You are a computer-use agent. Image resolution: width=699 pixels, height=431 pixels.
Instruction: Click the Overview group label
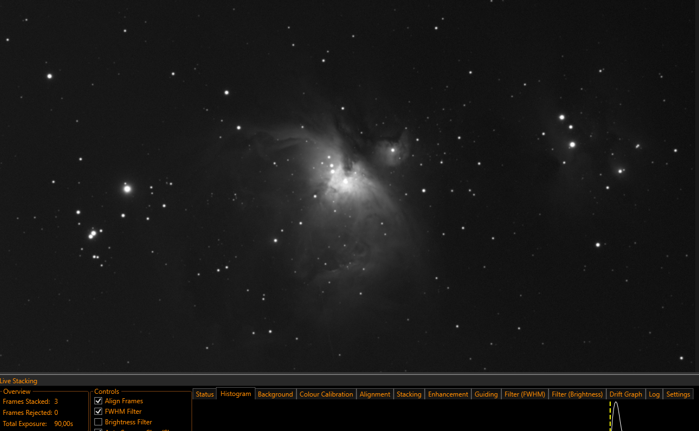[x=17, y=392]
